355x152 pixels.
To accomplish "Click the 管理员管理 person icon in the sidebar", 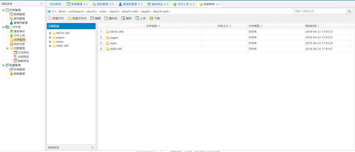I will [x=11, y=23].
